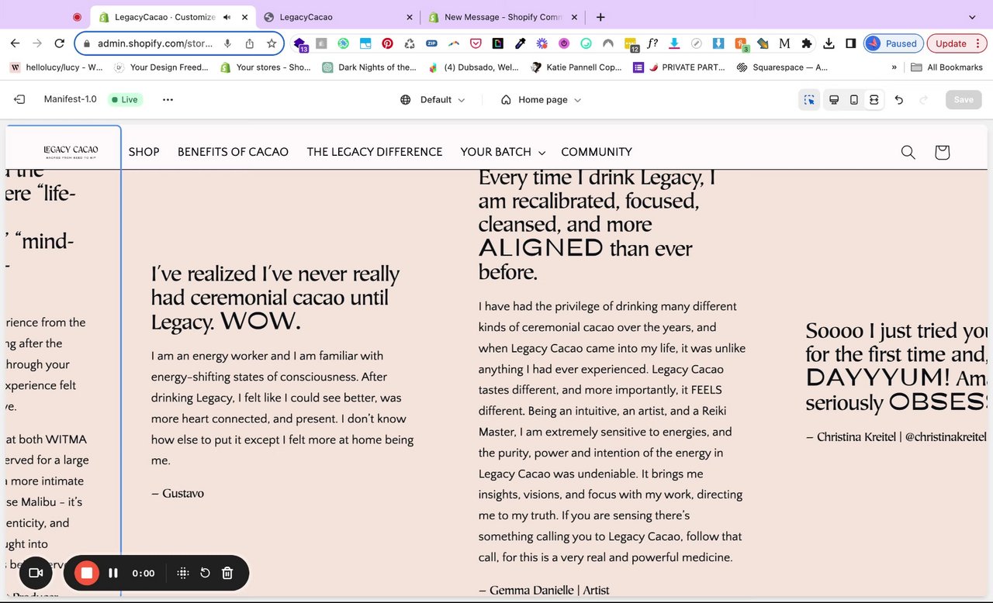993x603 pixels.
Task: Stop the screen recording
Action: (87, 573)
